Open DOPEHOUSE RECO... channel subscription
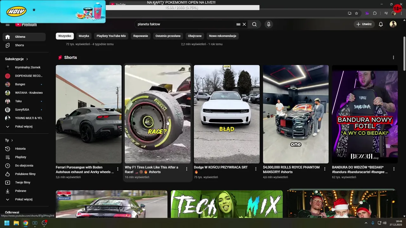The image size is (406, 228). pos(24,76)
